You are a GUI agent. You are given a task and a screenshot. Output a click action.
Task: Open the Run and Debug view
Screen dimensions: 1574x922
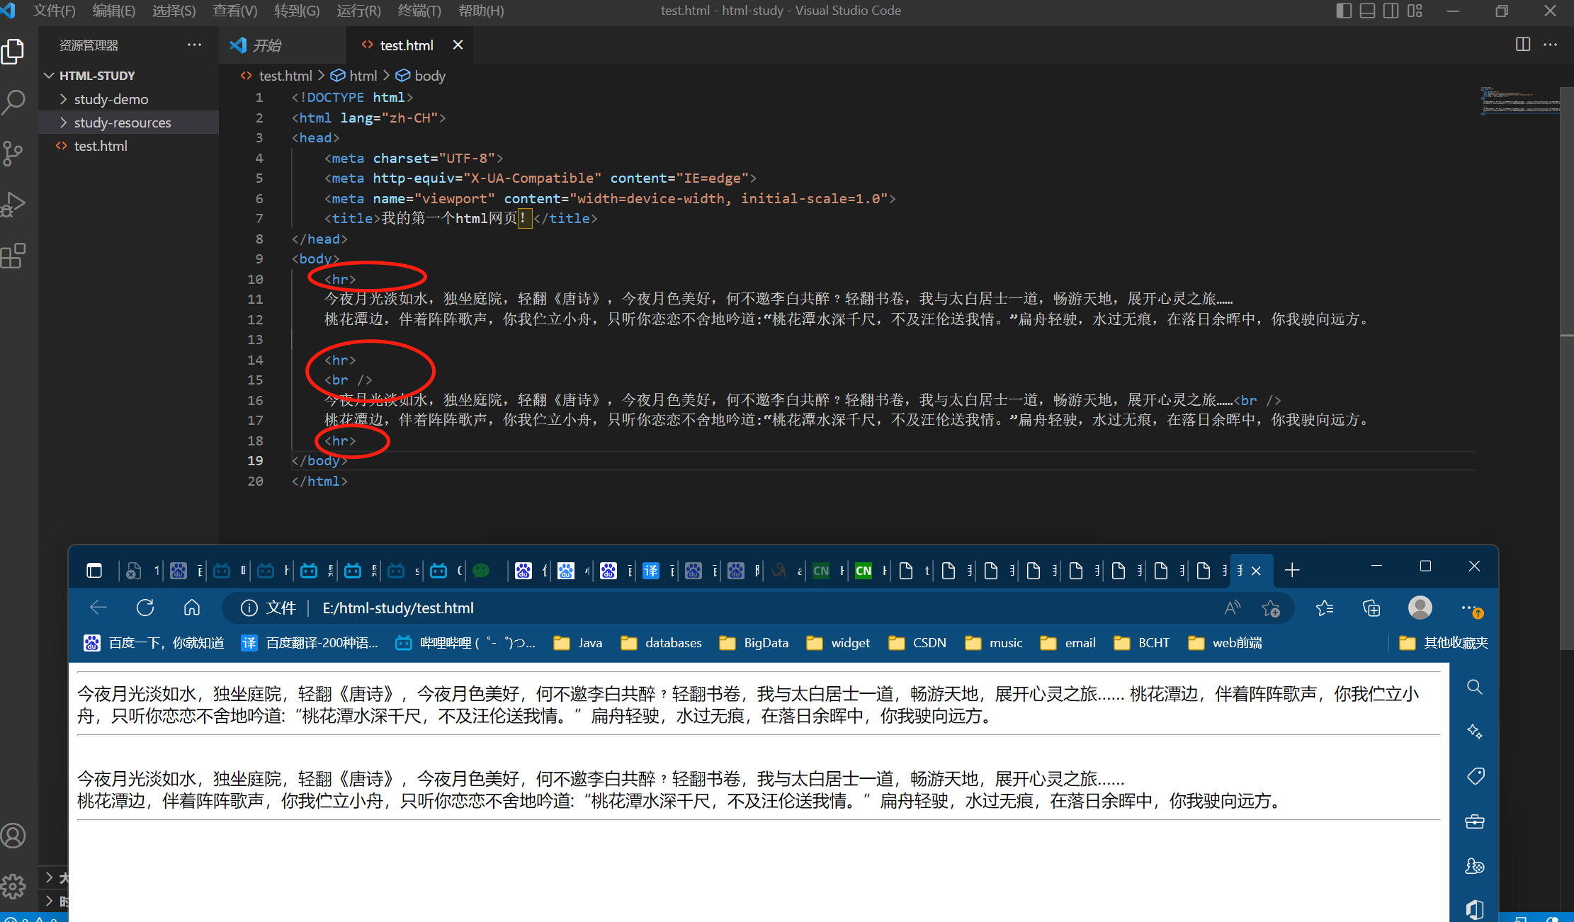click(14, 205)
